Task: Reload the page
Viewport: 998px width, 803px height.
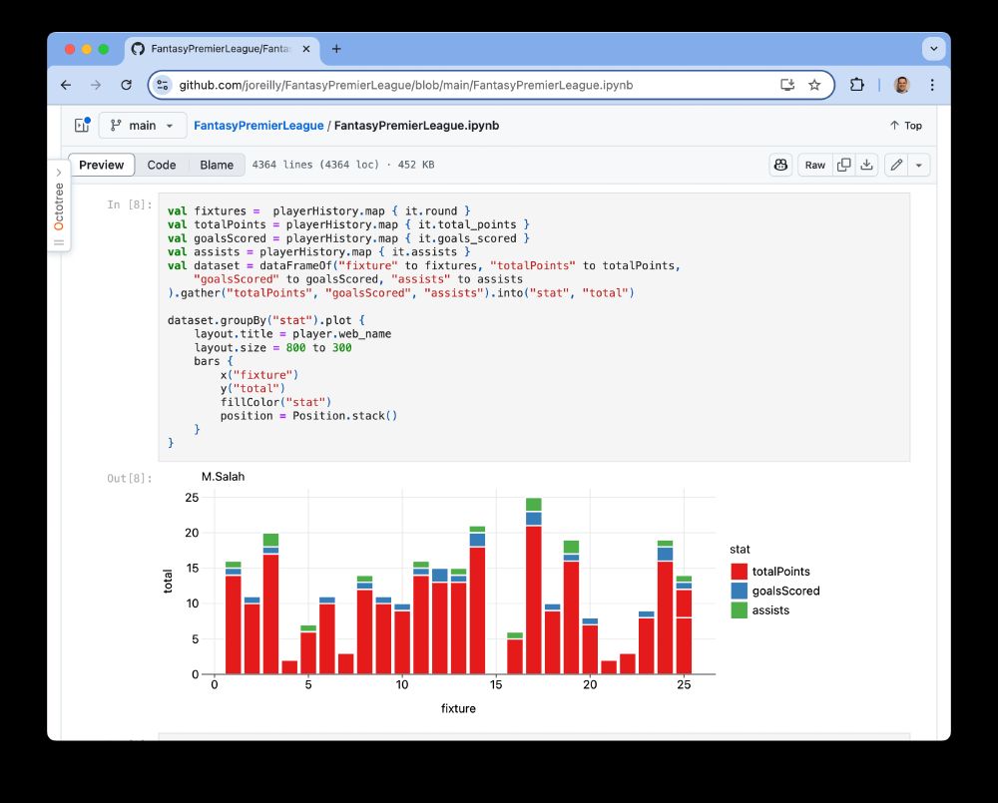Action: (126, 85)
